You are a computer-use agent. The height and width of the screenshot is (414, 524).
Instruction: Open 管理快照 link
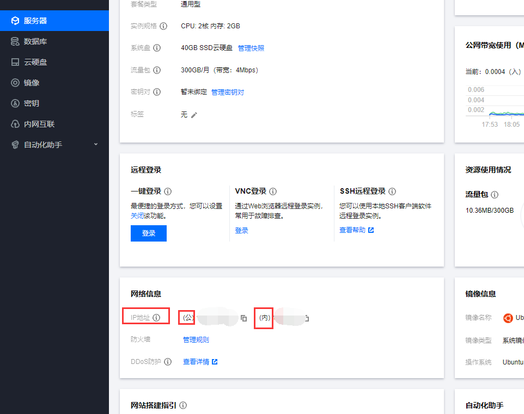[x=251, y=48]
